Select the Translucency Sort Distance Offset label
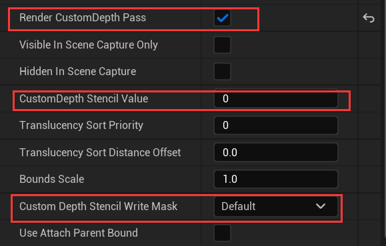386x246 pixels. (100, 152)
